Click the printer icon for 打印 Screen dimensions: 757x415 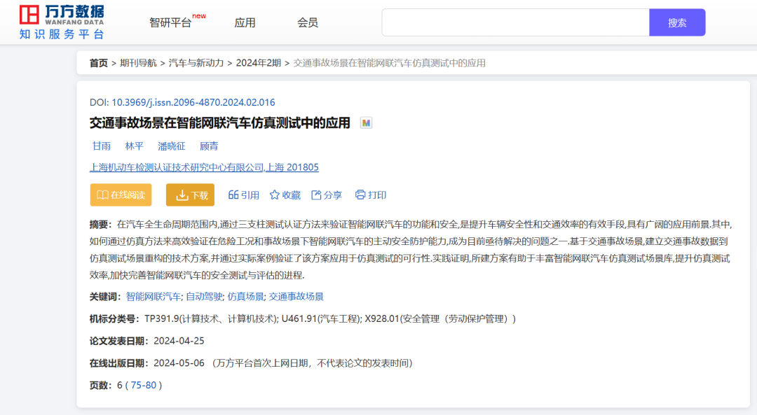(360, 195)
